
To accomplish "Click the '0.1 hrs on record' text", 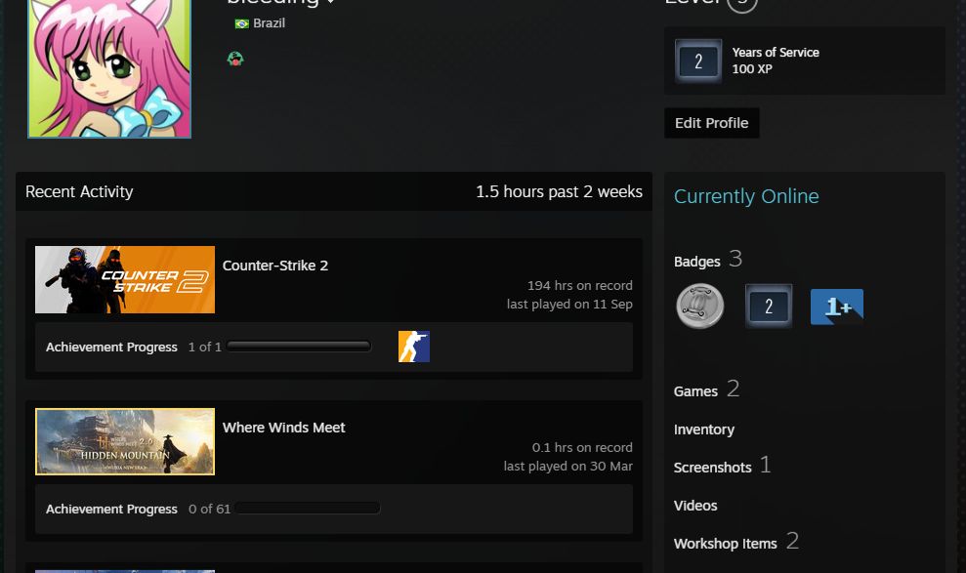I will tap(582, 447).
